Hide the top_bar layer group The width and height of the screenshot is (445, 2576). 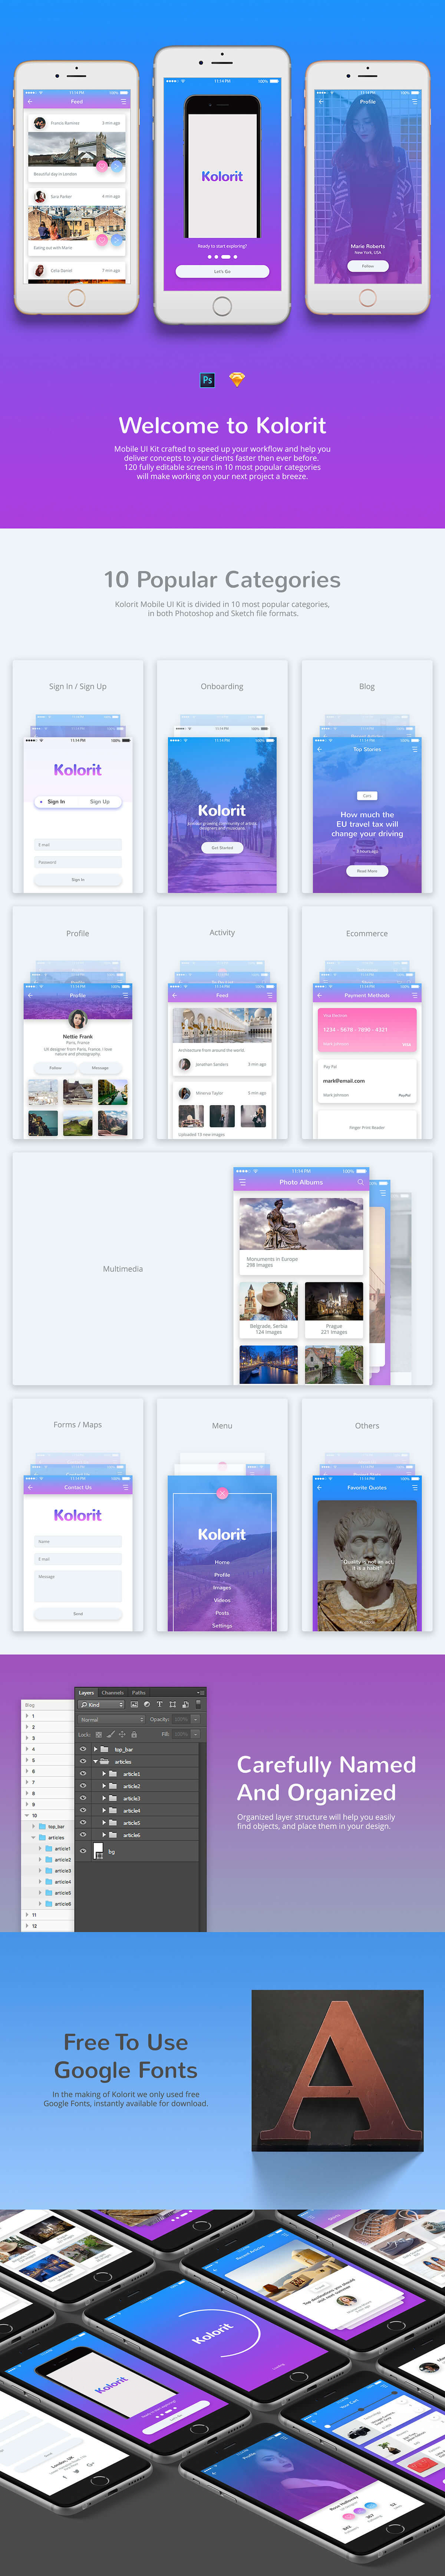(83, 1749)
